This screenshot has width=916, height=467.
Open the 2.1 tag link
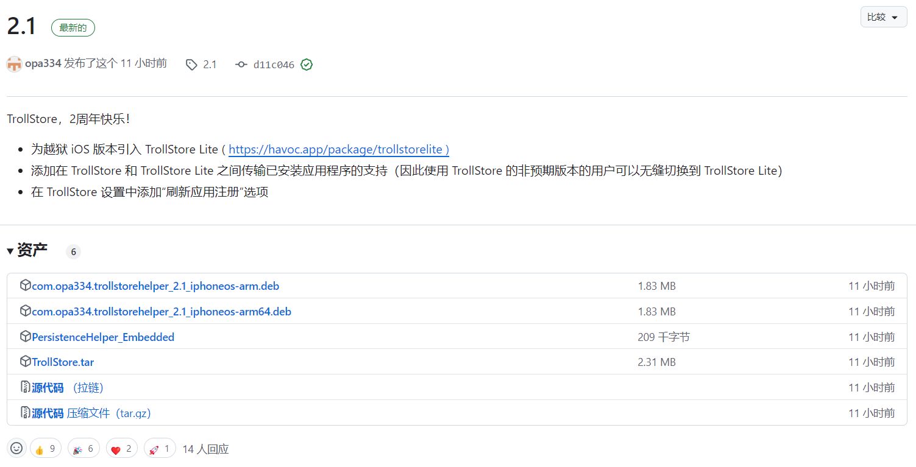pyautogui.click(x=210, y=65)
